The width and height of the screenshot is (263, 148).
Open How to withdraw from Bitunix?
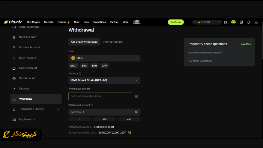[205, 53]
